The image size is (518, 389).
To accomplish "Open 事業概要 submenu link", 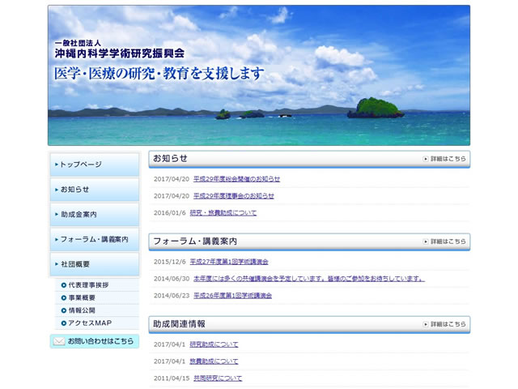I will point(82,297).
